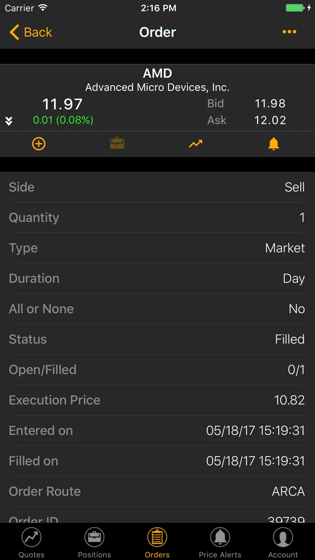The height and width of the screenshot is (560, 315).
Task: Open the three-dot more options menu
Action: [289, 32]
